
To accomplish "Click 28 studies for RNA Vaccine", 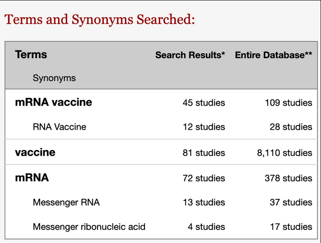I will click(x=291, y=127).
